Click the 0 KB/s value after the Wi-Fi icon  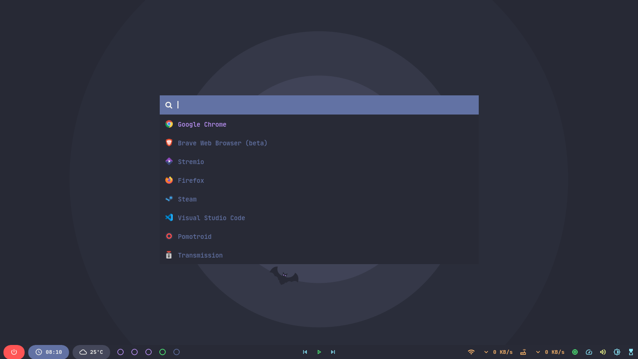(x=503, y=352)
